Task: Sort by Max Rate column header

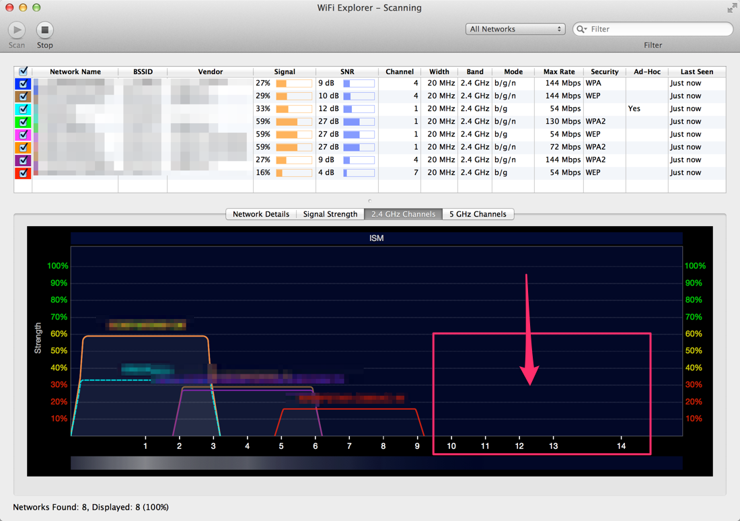Action: [x=559, y=71]
